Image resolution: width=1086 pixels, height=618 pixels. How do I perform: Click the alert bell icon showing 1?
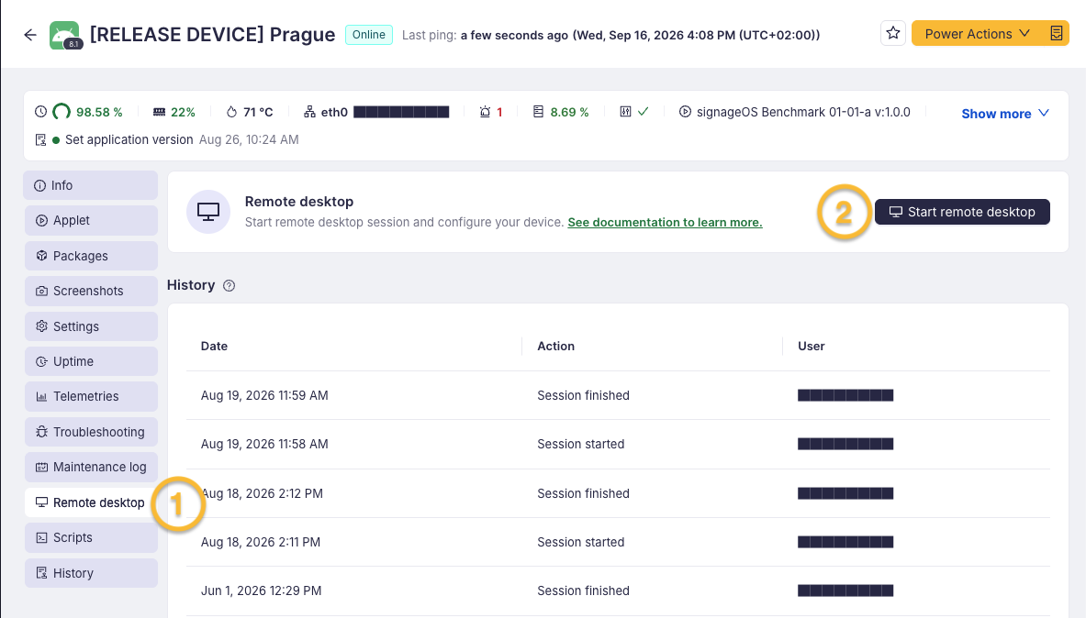click(x=485, y=112)
